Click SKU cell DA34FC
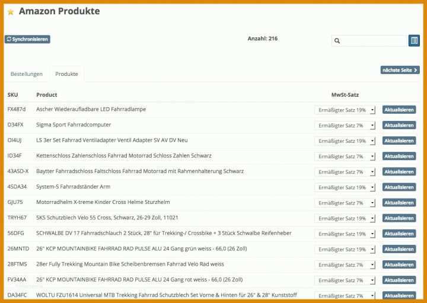This screenshot has height=303, width=427. (17, 295)
